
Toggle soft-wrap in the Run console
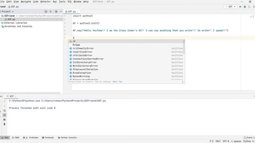coord(4,111)
